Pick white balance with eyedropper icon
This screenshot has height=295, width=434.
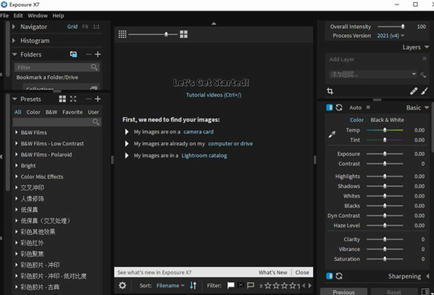pyautogui.click(x=332, y=135)
